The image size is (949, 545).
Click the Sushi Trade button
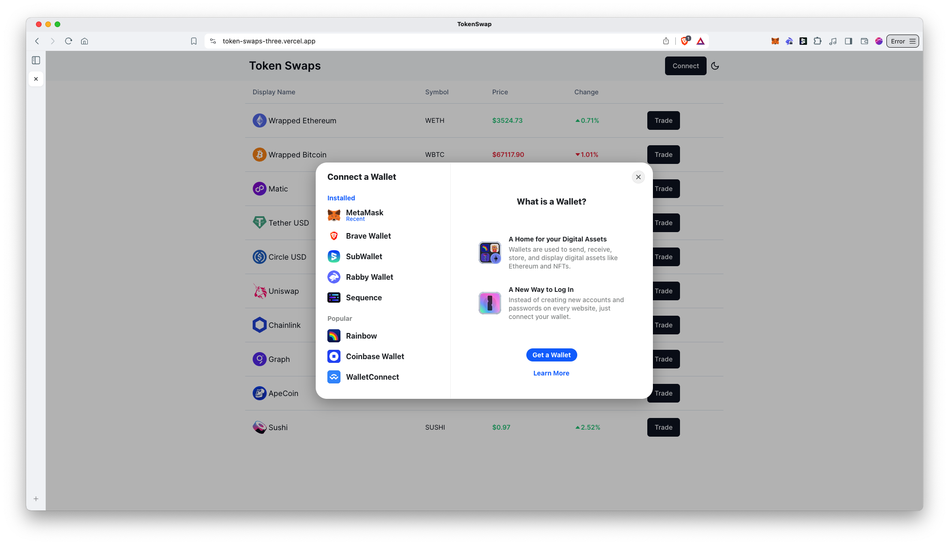coord(664,427)
